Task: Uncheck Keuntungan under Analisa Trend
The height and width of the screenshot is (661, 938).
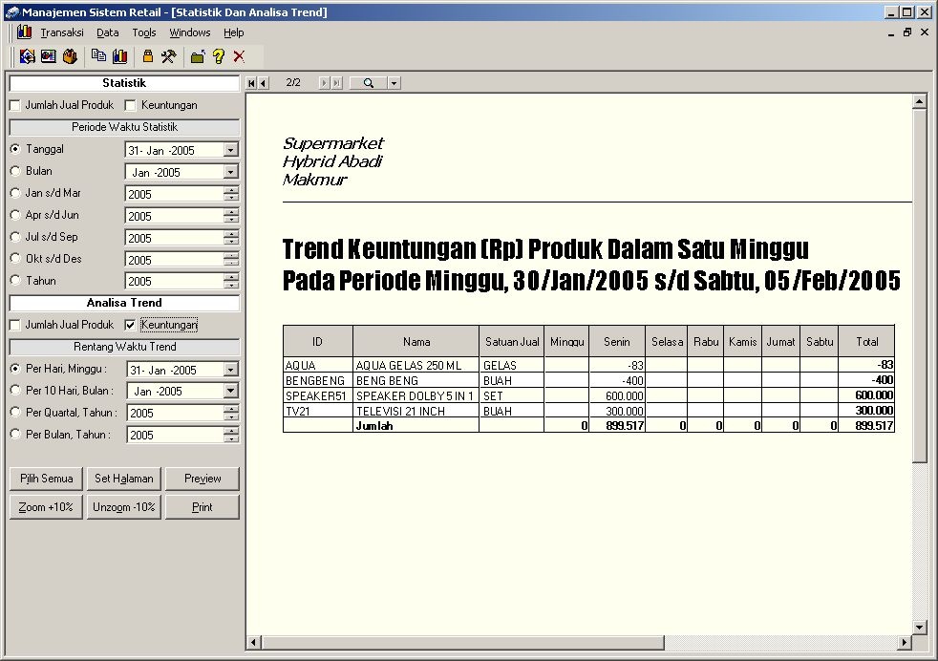Action: tap(131, 325)
